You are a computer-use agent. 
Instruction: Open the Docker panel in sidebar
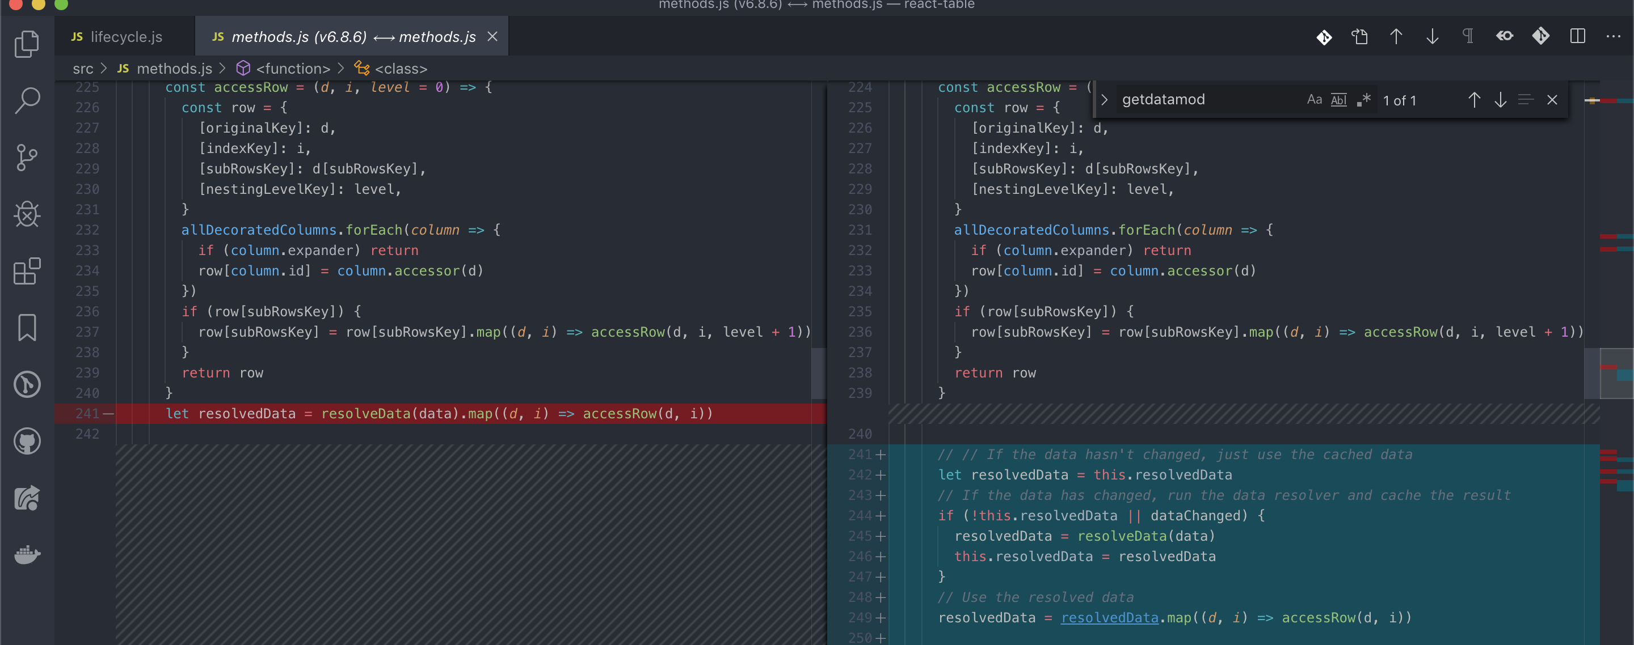click(27, 555)
